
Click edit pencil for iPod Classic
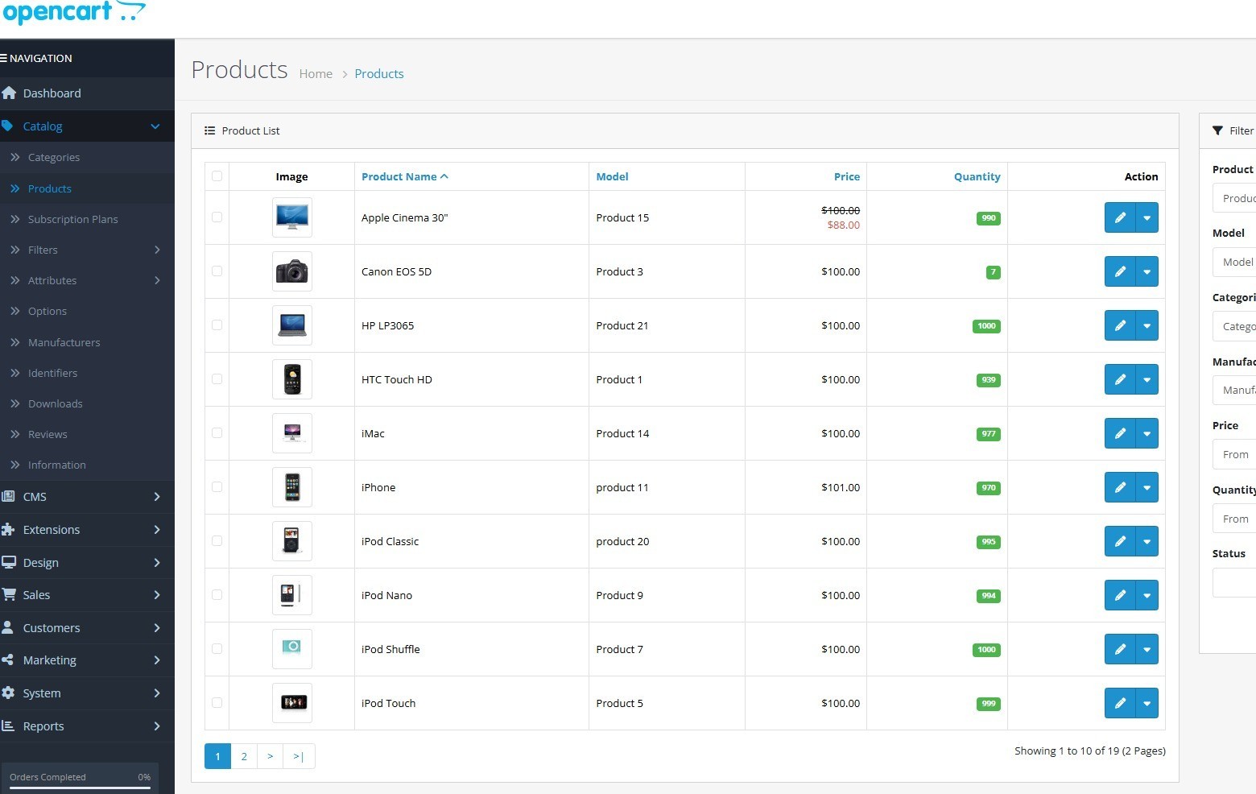[1119, 541]
